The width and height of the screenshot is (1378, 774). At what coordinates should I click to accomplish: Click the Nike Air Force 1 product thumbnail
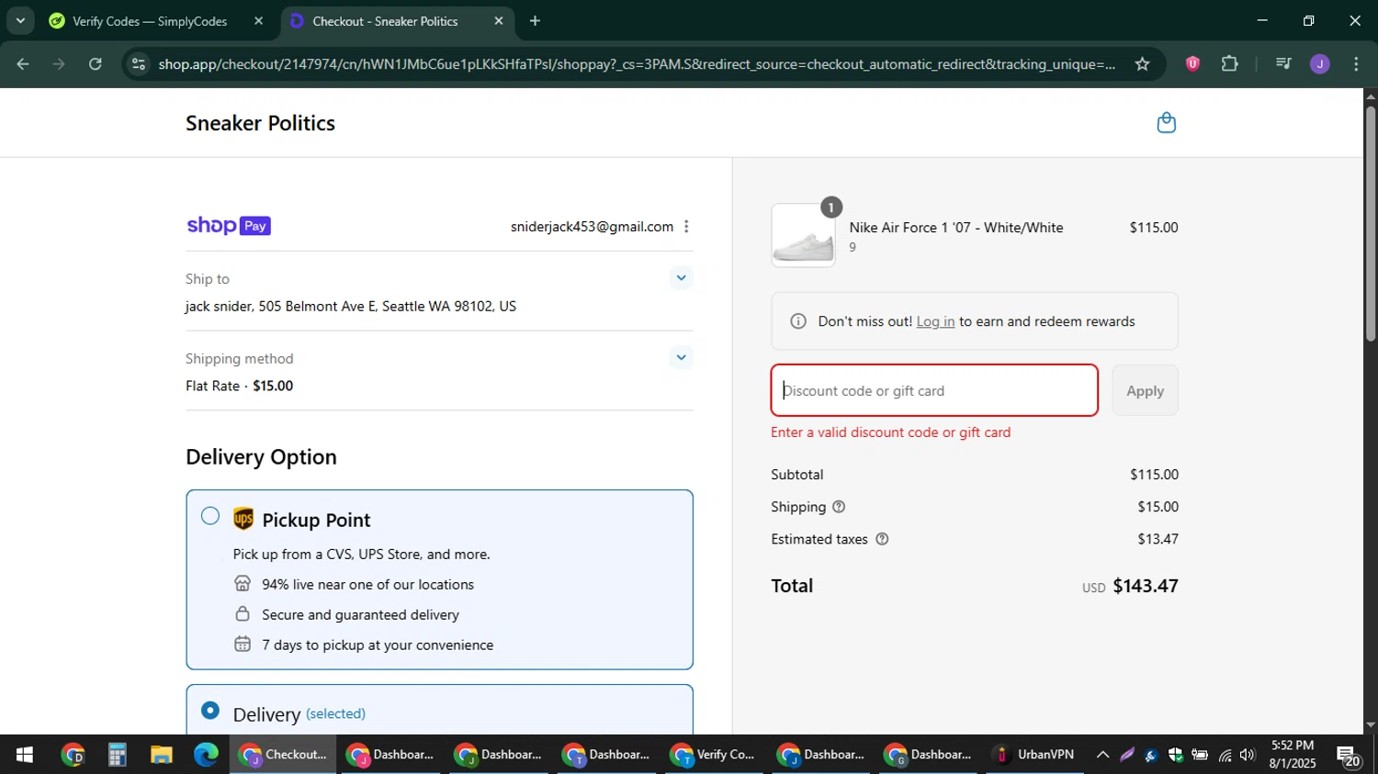point(803,236)
